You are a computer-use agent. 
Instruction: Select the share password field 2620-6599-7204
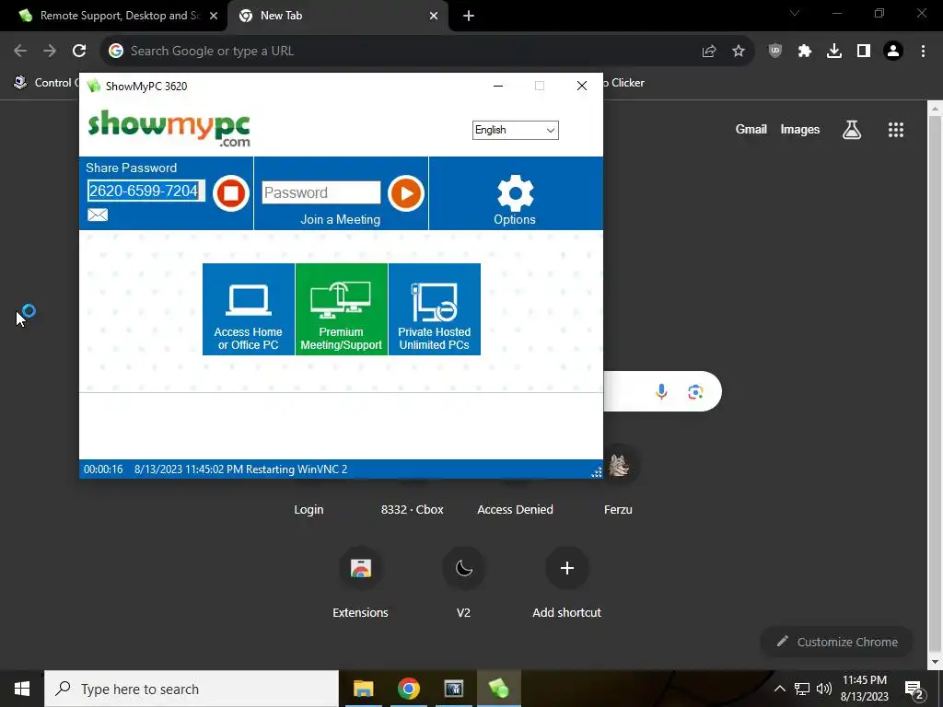(146, 191)
